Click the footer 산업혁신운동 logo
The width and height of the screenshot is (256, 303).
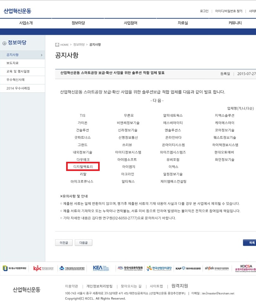(x=27, y=289)
